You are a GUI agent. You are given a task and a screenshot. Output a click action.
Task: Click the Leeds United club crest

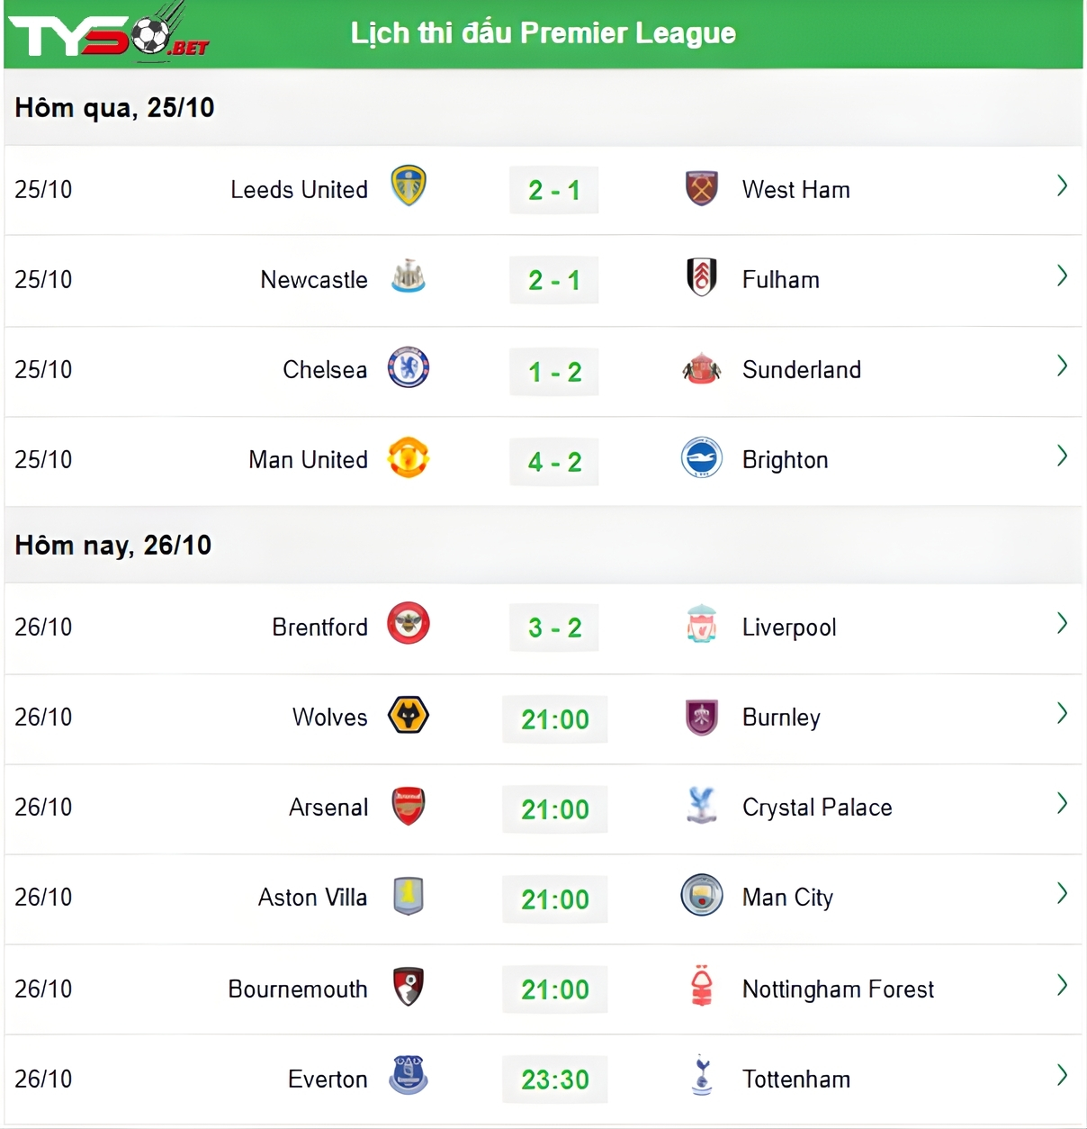[x=409, y=186]
